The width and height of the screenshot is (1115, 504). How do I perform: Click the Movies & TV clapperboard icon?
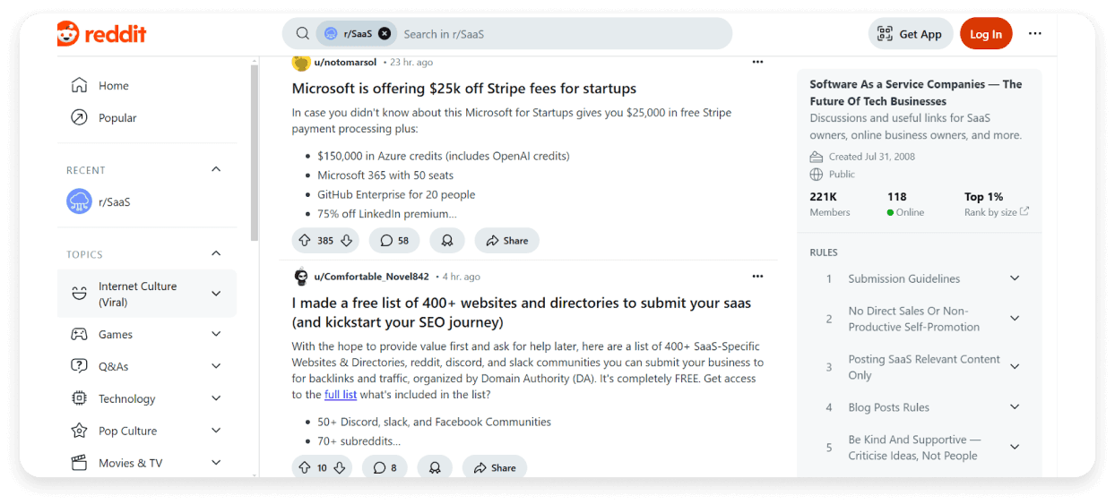coord(79,463)
